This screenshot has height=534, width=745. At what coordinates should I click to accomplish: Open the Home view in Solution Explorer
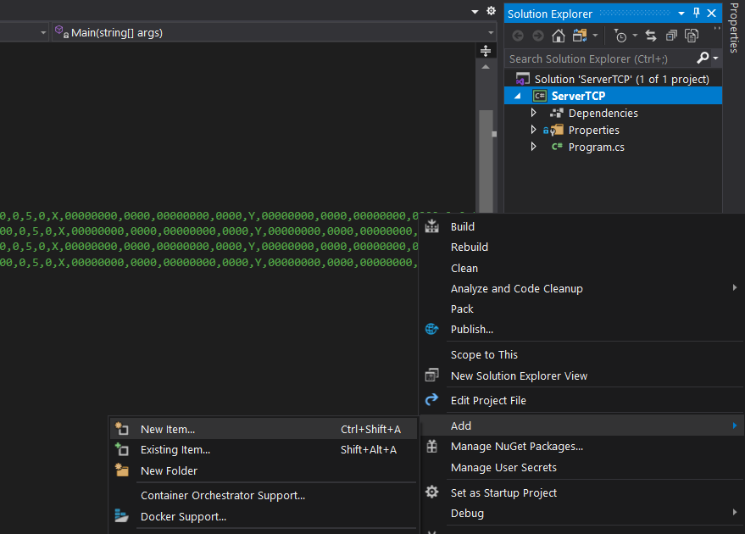click(x=560, y=36)
